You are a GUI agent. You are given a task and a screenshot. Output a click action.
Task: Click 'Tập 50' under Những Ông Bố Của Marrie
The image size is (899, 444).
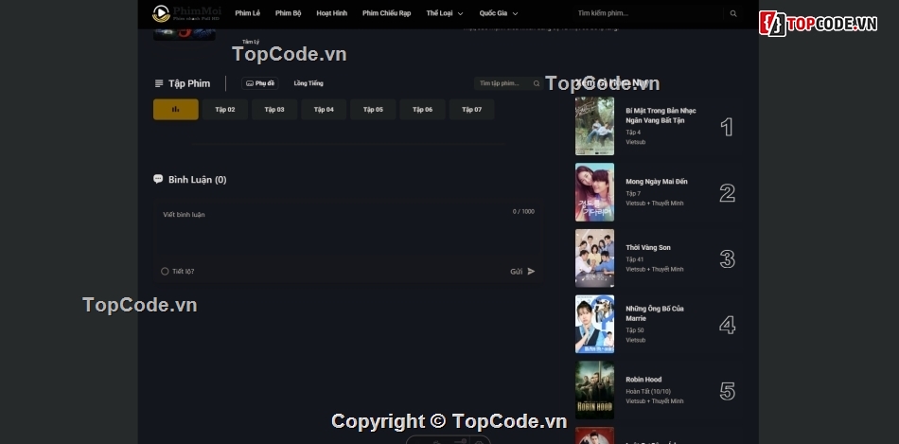[x=635, y=330]
